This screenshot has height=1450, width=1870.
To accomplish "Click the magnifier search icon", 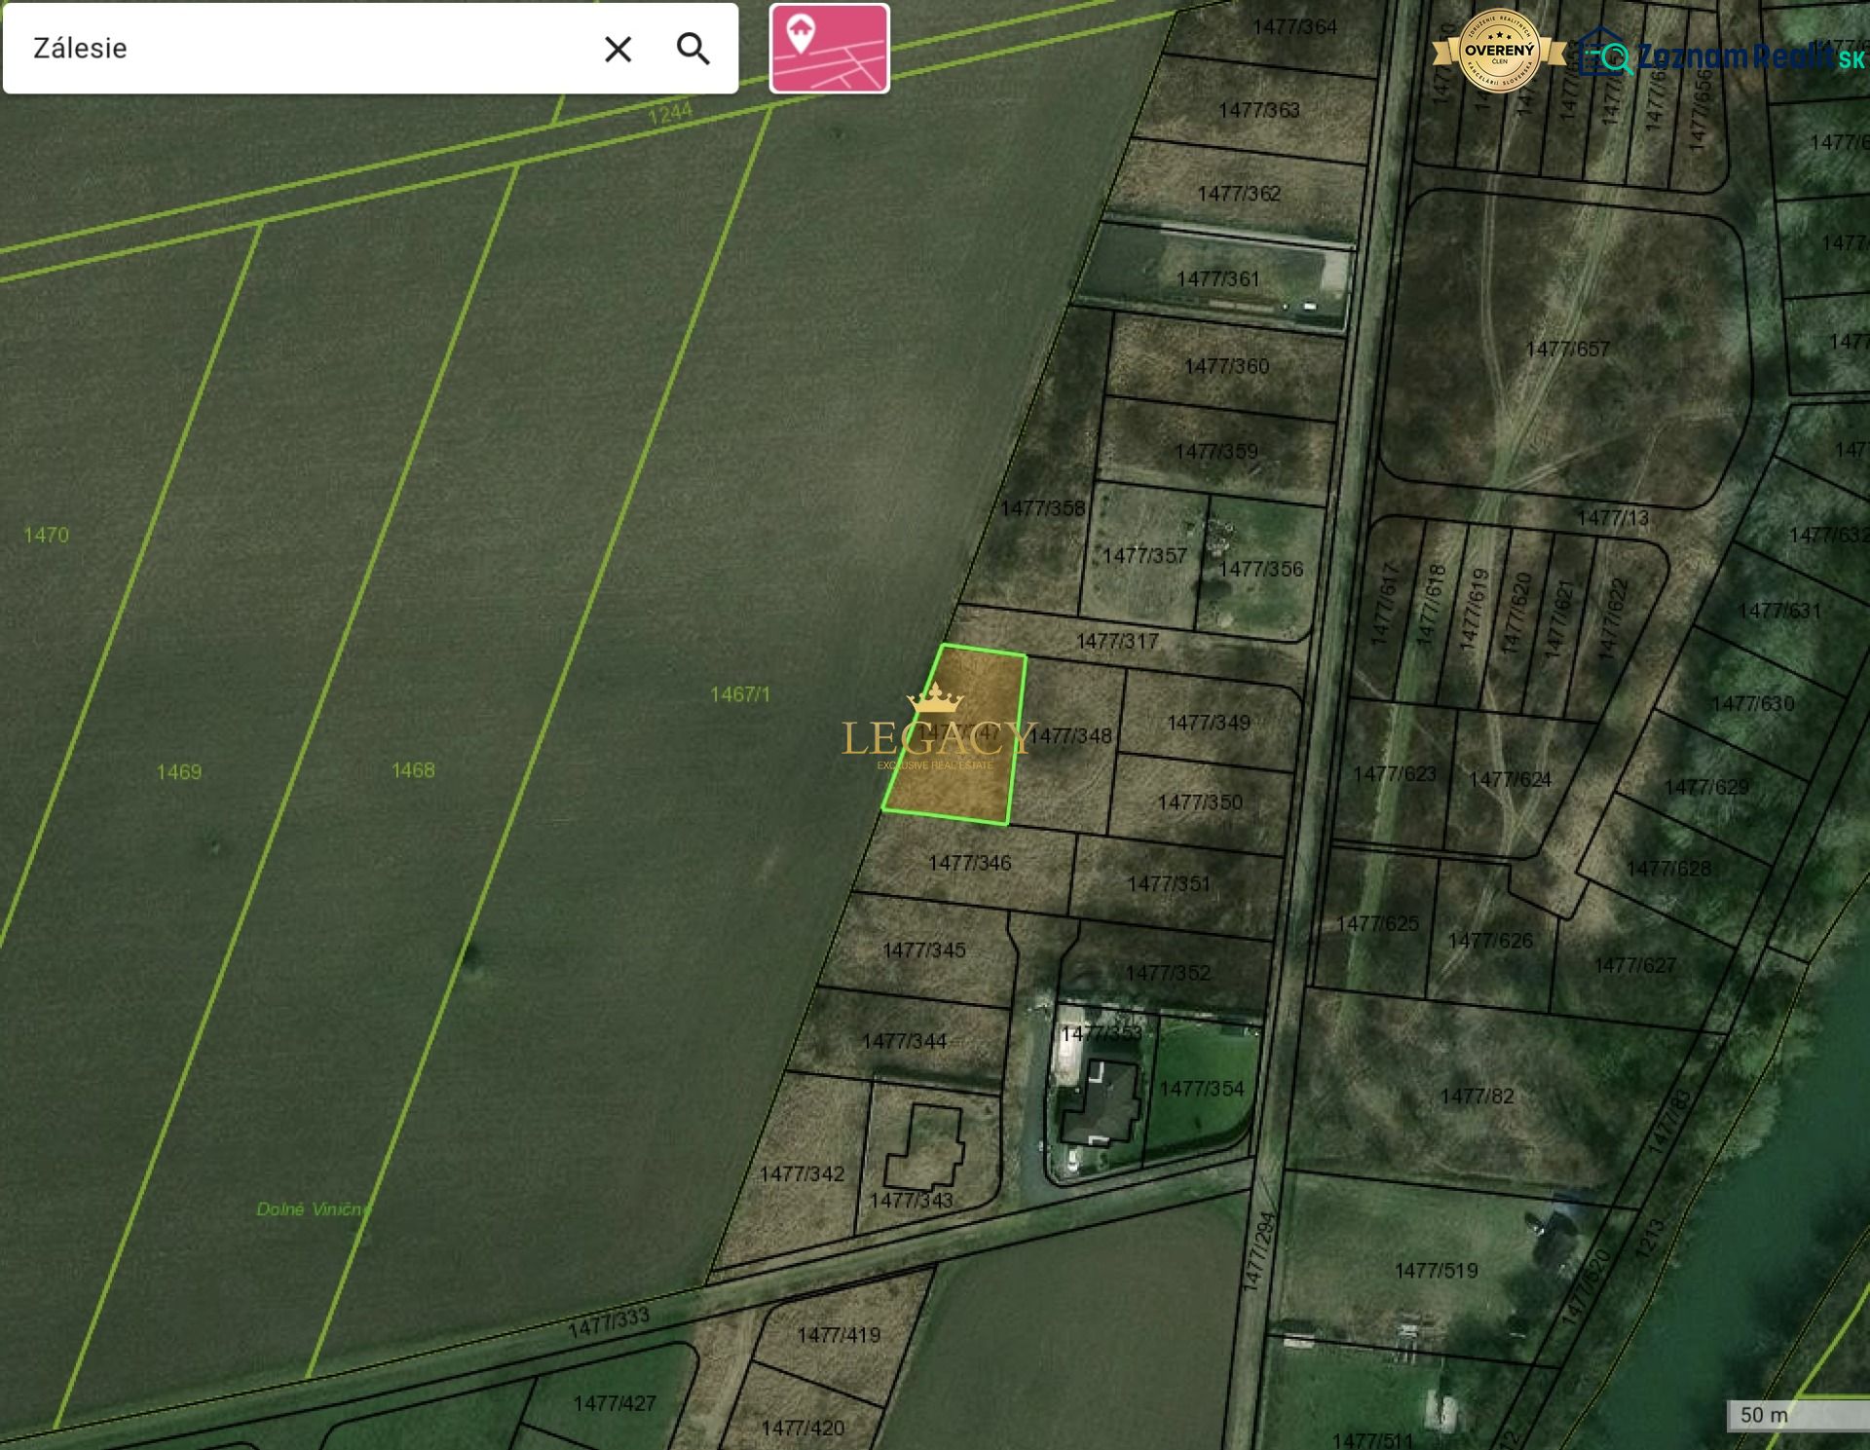I will point(693,49).
